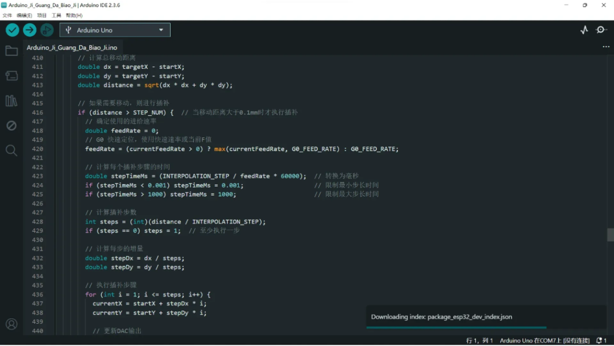Open the Serial Plotter
This screenshot has width=614, height=346.
pyautogui.click(x=584, y=30)
